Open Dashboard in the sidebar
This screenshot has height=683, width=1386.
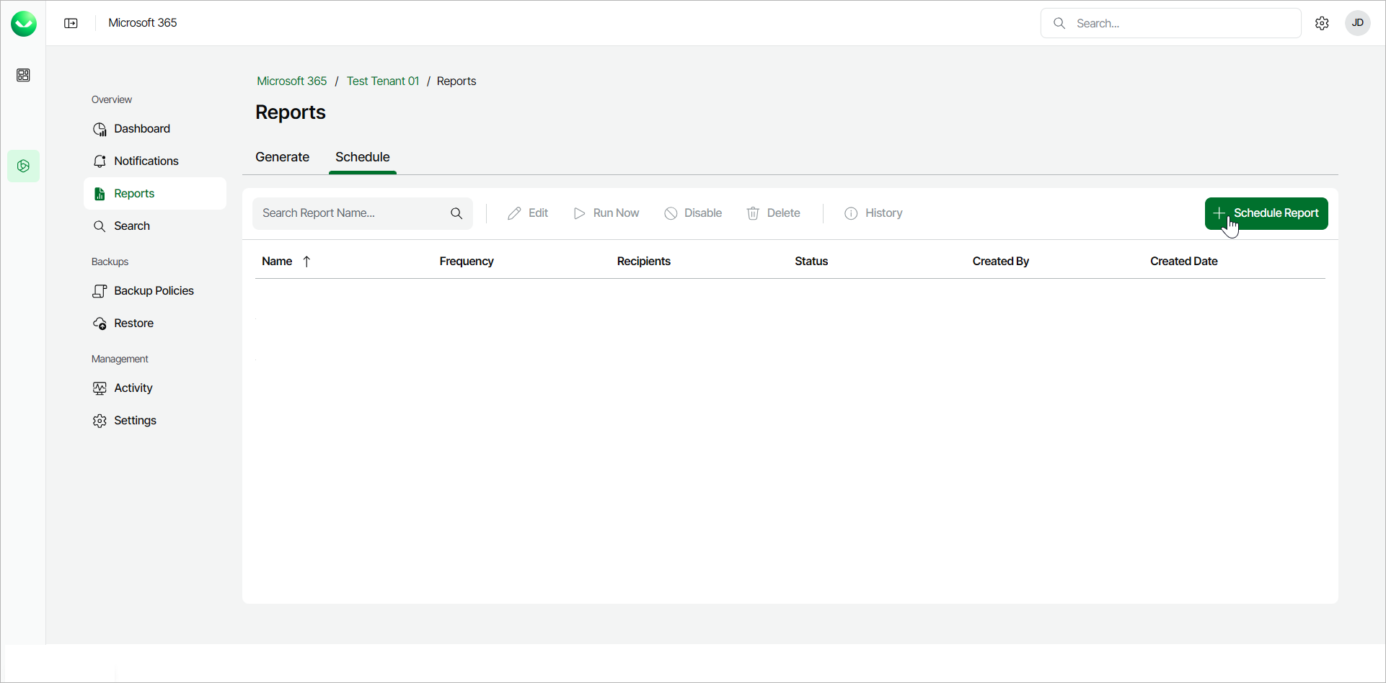coord(141,128)
